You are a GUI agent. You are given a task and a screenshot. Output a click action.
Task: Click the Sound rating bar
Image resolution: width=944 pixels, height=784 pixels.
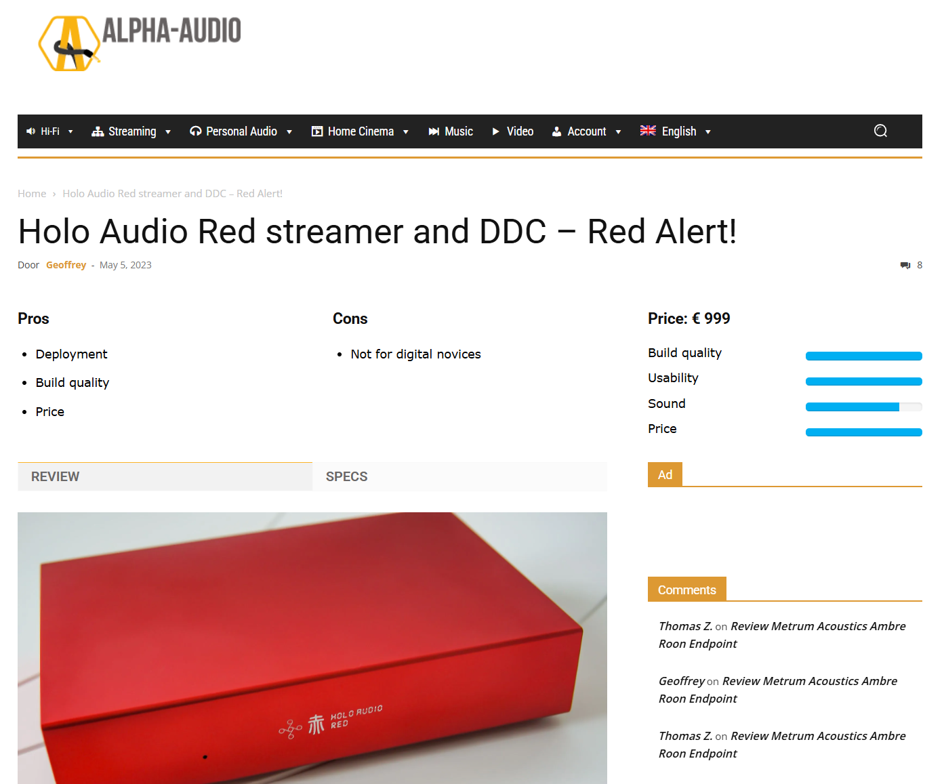pyautogui.click(x=863, y=407)
